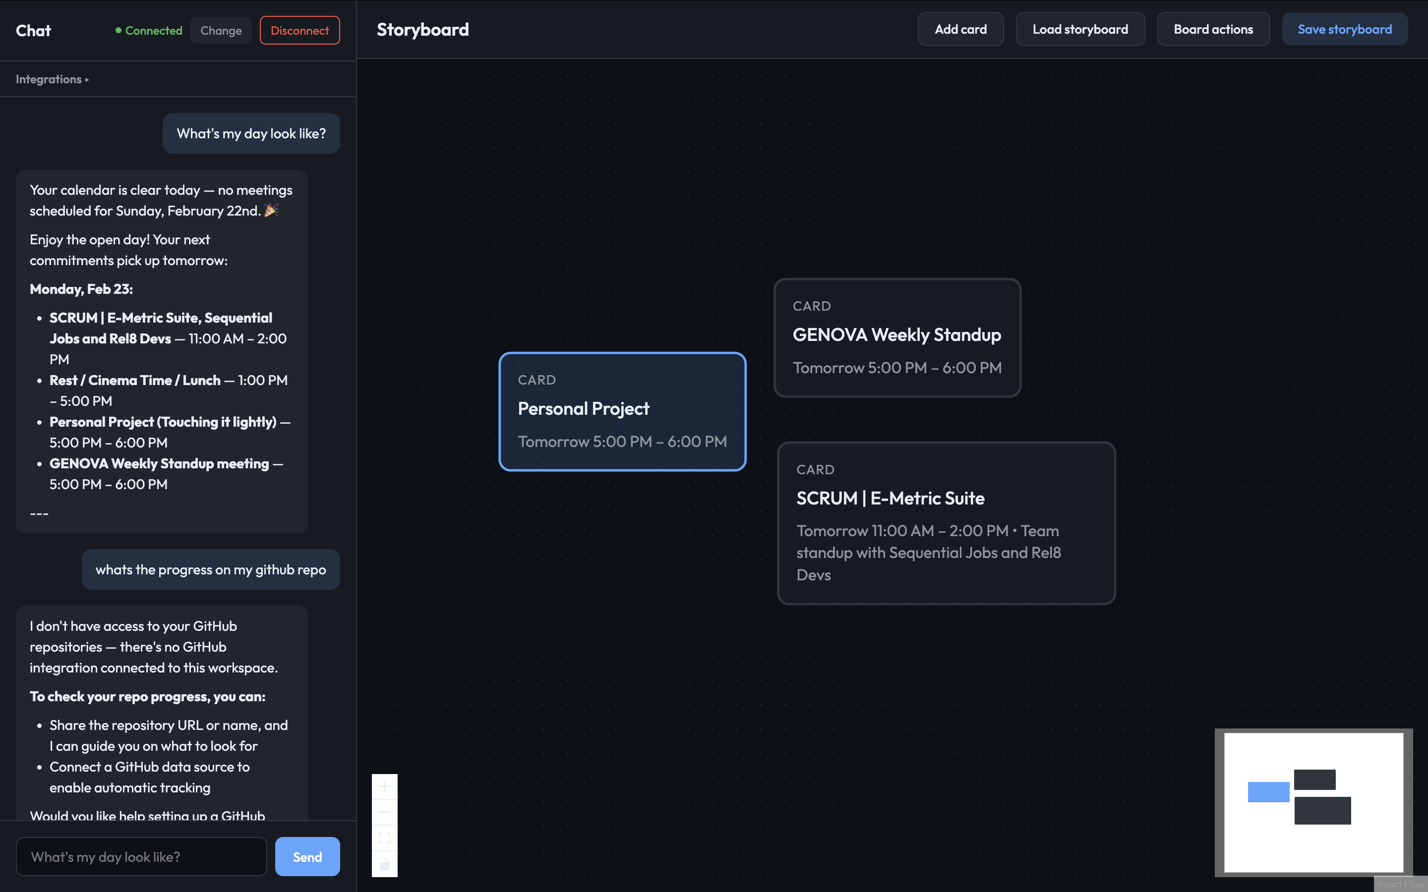Click the blue node in the minimap
The width and height of the screenshot is (1428, 892).
1268,792
